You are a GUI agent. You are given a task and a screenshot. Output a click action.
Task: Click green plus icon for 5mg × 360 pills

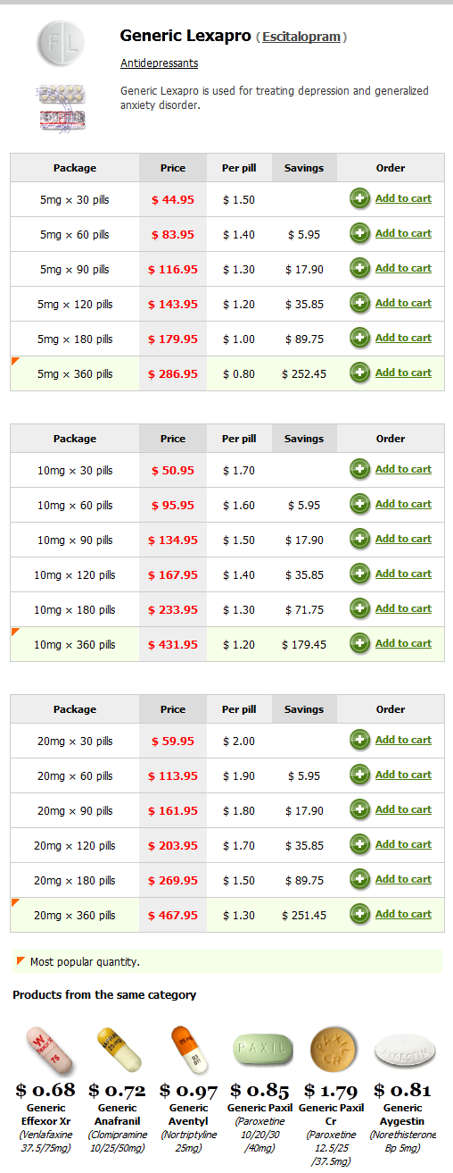(x=360, y=373)
